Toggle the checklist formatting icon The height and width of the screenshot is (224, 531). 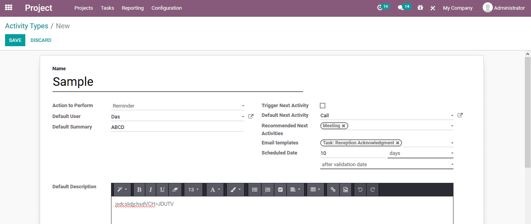pyautogui.click(x=280, y=189)
